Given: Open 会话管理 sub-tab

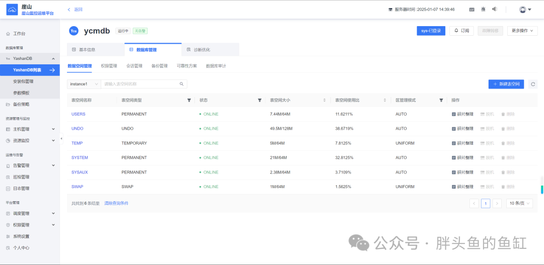Looking at the screenshot, I should tap(134, 66).
